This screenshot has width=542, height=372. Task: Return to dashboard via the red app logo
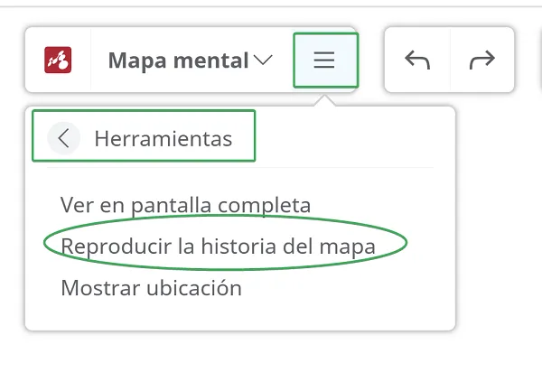point(58,60)
